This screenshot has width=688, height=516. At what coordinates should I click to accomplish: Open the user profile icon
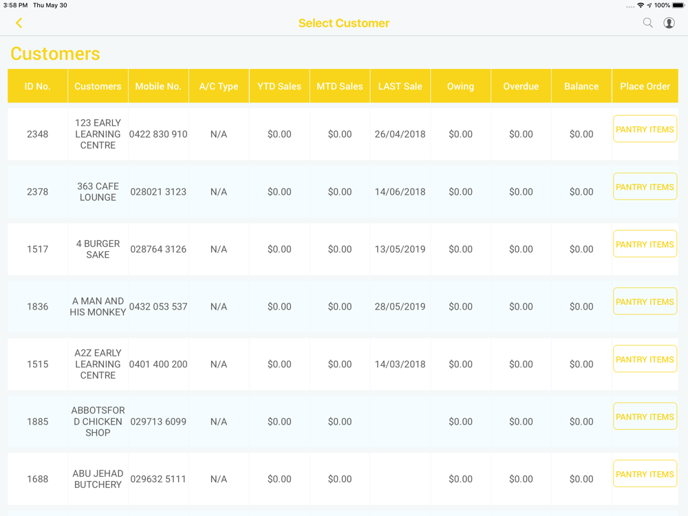click(x=669, y=23)
